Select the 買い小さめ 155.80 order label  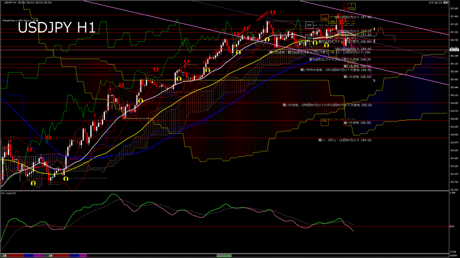pos(357,77)
